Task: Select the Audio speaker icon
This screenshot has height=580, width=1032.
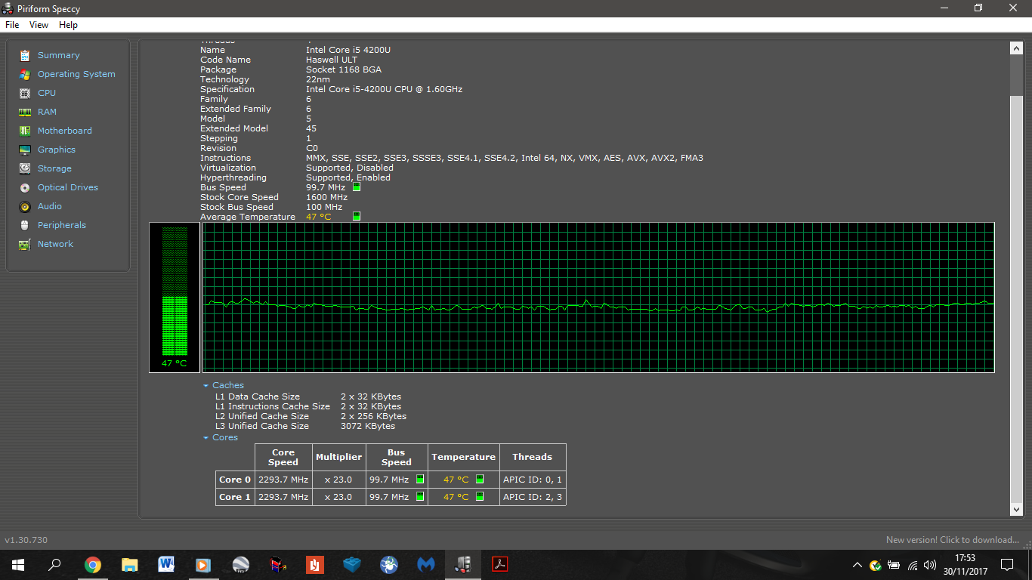Action: [25, 206]
